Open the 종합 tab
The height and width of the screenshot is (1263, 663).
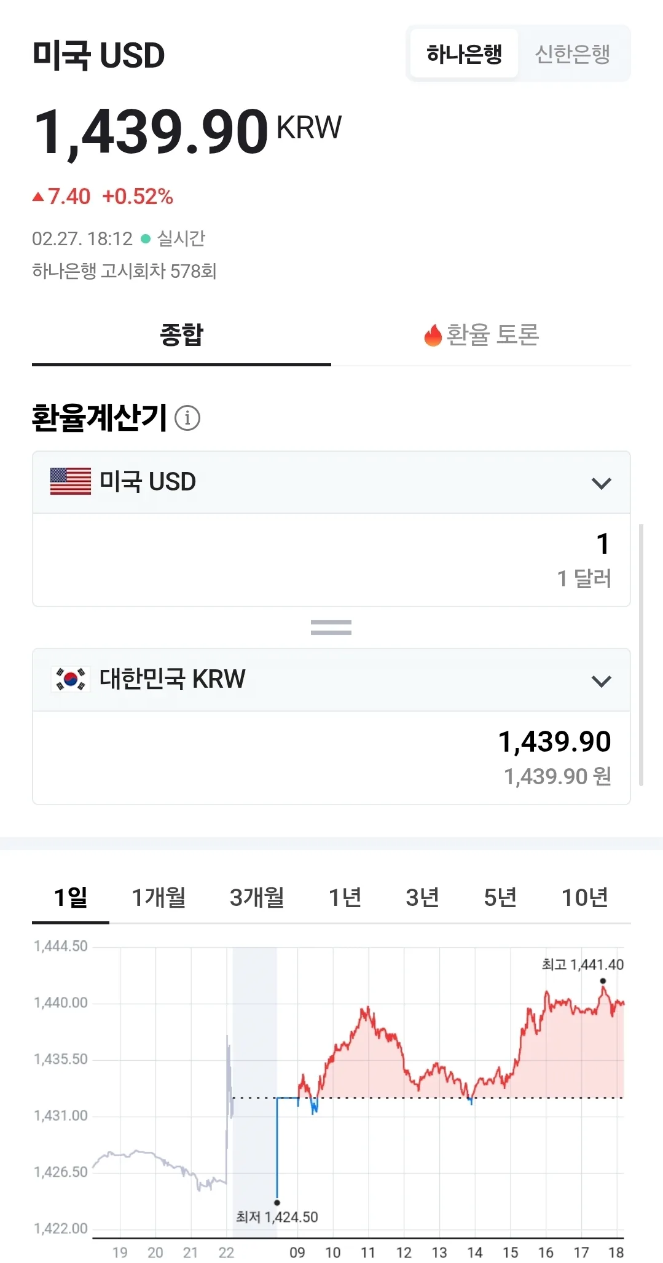coord(181,335)
